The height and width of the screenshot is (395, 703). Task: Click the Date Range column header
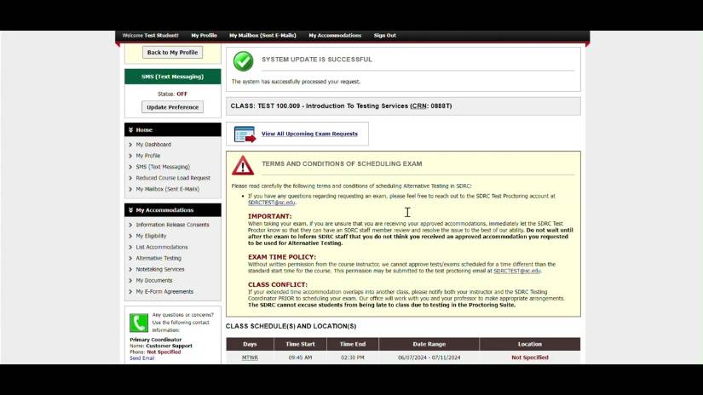tap(429, 345)
